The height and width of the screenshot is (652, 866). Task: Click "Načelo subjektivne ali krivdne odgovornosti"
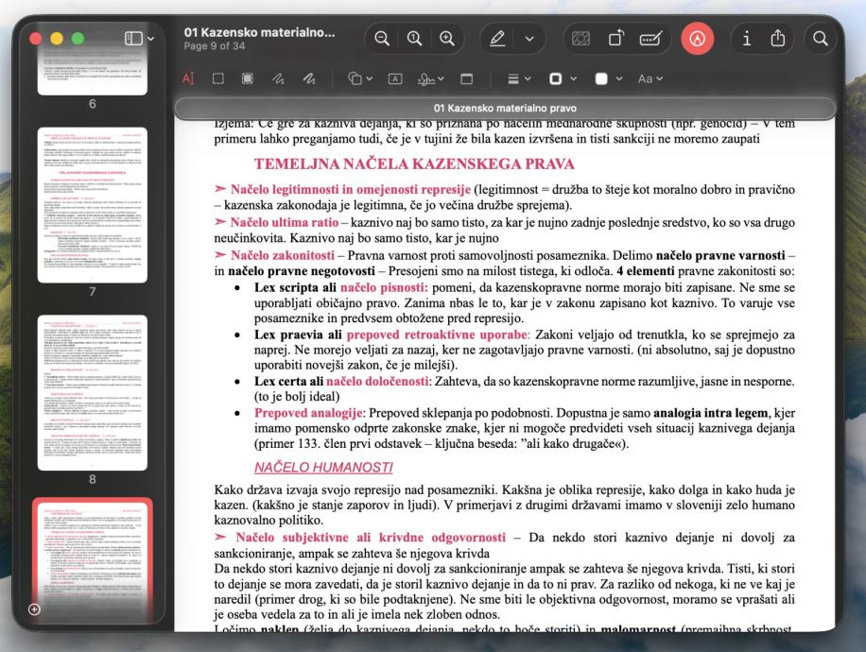click(x=371, y=538)
